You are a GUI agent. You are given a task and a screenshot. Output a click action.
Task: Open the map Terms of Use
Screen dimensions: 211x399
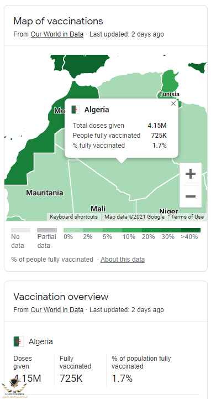(x=187, y=217)
